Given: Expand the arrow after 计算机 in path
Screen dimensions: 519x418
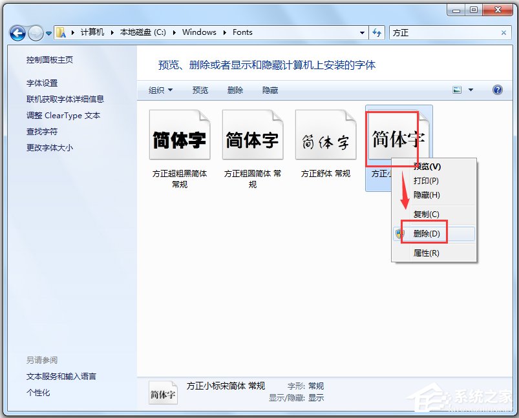Looking at the screenshot, I should (x=112, y=32).
